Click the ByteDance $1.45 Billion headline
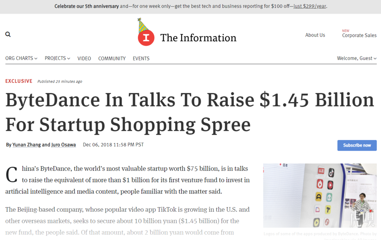The width and height of the screenshot is (381, 240). [x=189, y=112]
